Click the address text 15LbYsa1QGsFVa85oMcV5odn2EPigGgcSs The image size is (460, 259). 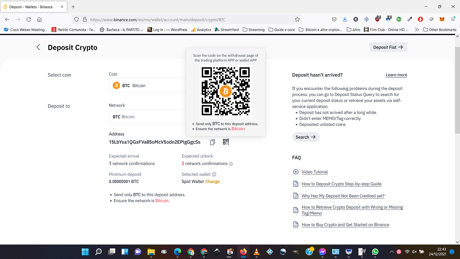[x=155, y=142]
